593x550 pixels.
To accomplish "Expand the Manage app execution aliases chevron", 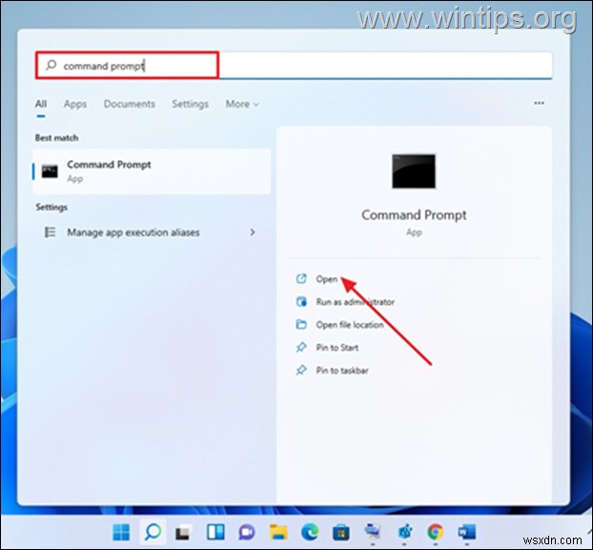I will click(253, 232).
